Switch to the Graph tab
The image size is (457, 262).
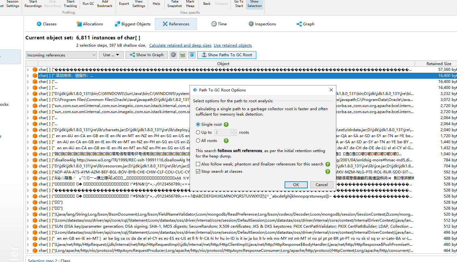pos(306,24)
